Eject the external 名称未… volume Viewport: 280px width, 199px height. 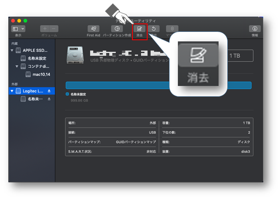(49, 99)
